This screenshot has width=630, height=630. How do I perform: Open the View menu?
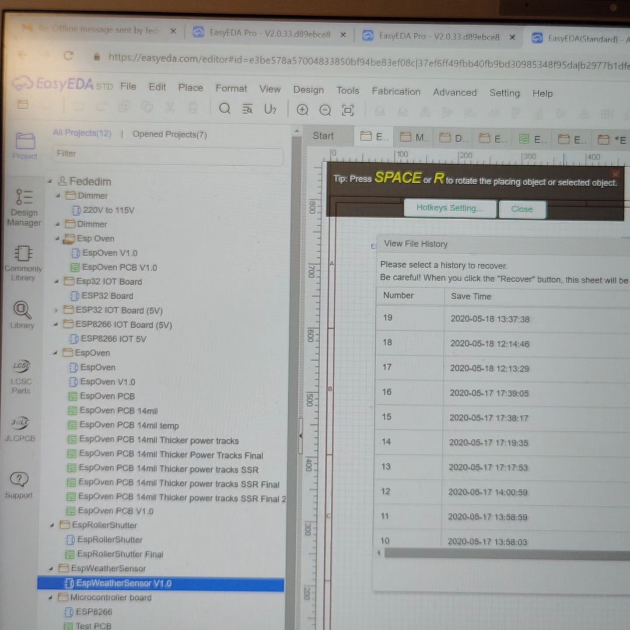[x=270, y=89]
